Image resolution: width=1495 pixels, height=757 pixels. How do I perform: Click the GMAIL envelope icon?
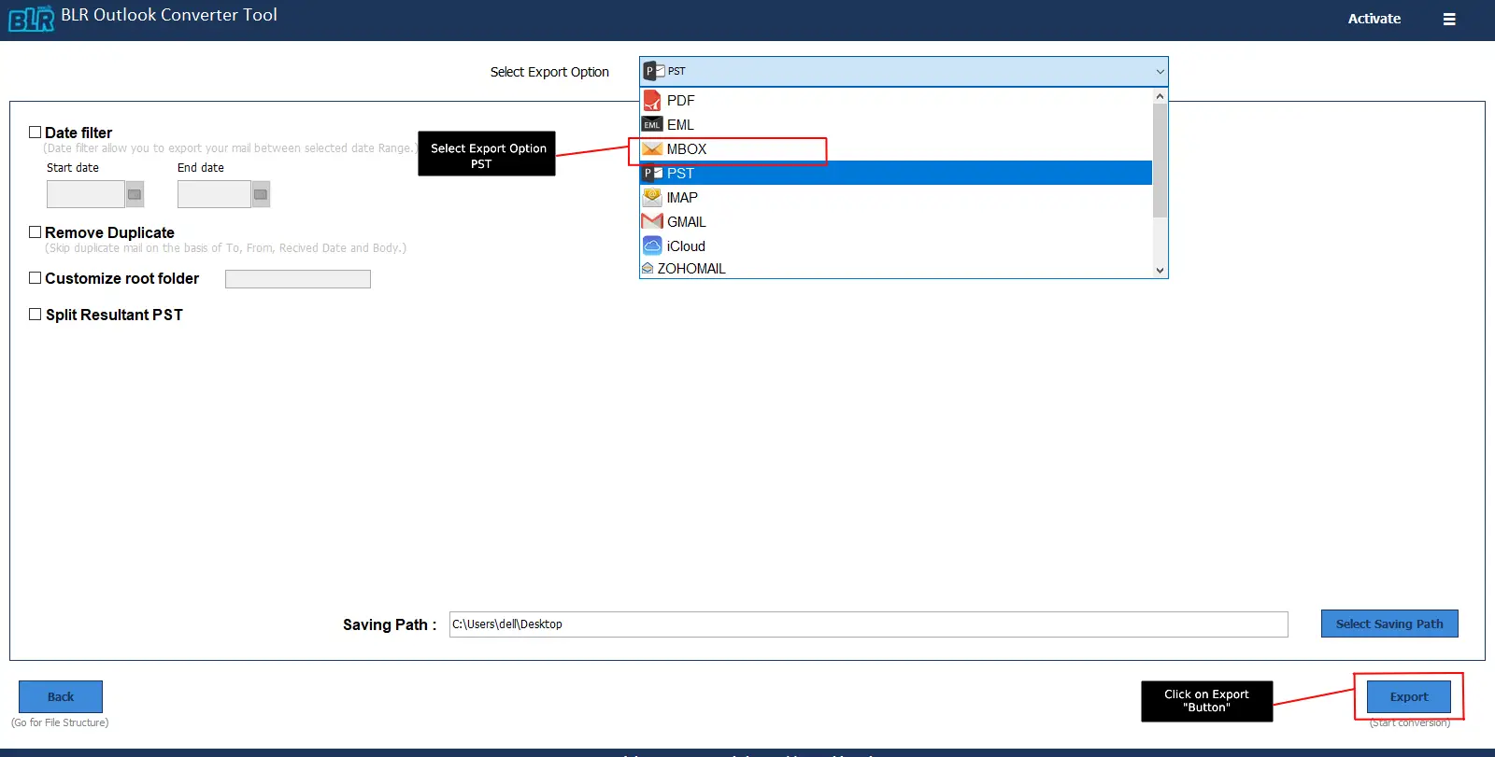click(652, 221)
